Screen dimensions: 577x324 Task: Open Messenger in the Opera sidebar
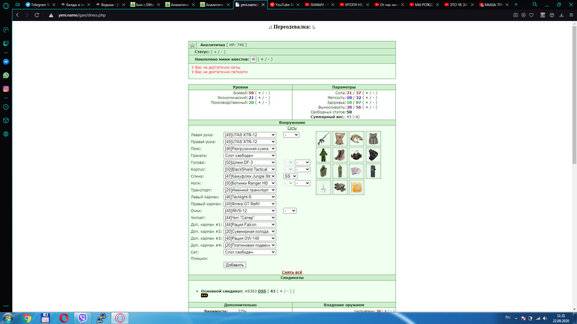click(6, 62)
